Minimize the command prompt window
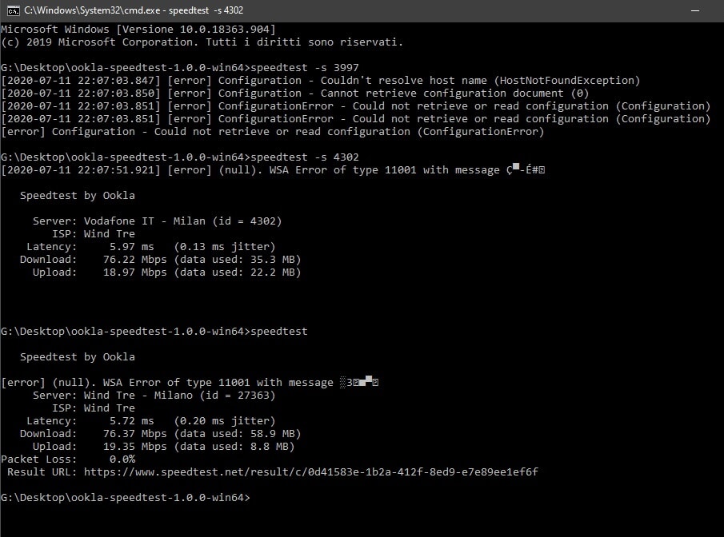Screen dimensions: 724x537 pyautogui.click(x=695, y=10)
